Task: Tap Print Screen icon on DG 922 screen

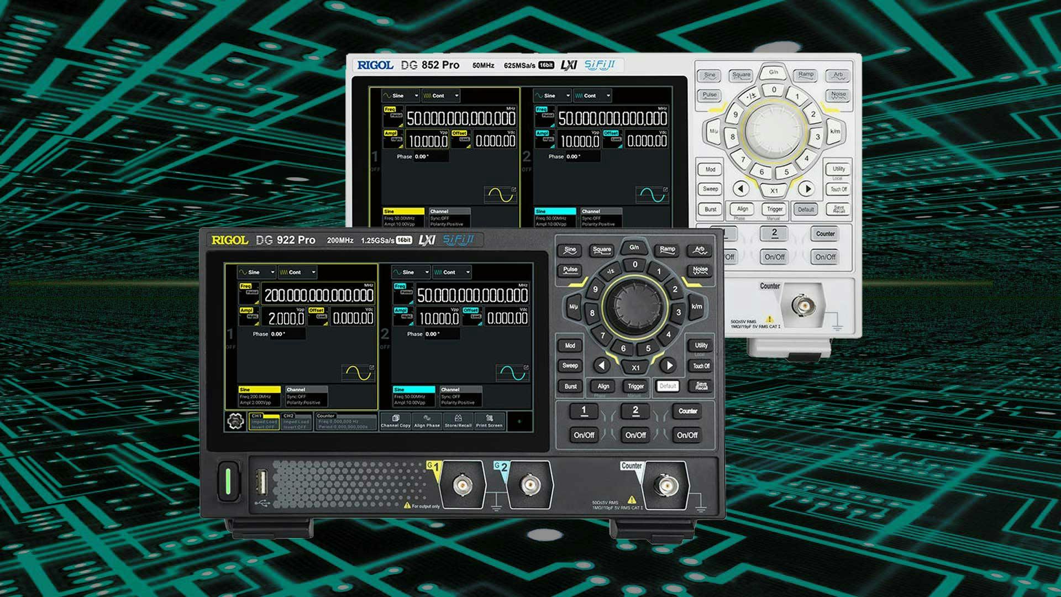Action: coord(489,421)
